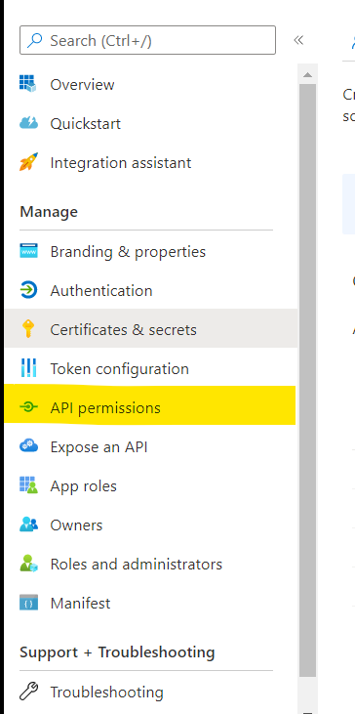This screenshot has width=355, height=714.
Task: Click the Token configuration bars icon
Action: pyautogui.click(x=28, y=368)
